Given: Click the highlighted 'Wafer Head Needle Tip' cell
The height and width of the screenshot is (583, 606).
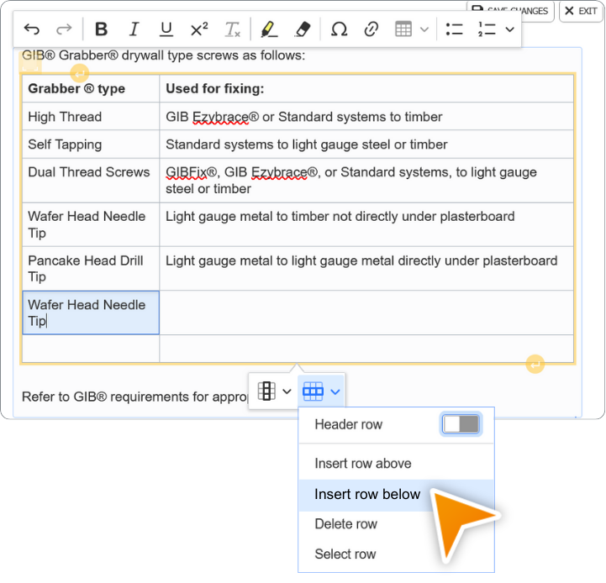Looking at the screenshot, I should coord(91,313).
